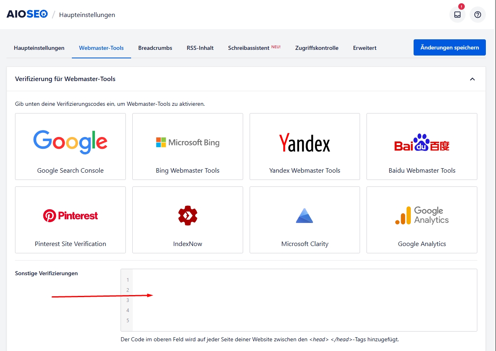Click the IndexNow red gear icon

(188, 215)
